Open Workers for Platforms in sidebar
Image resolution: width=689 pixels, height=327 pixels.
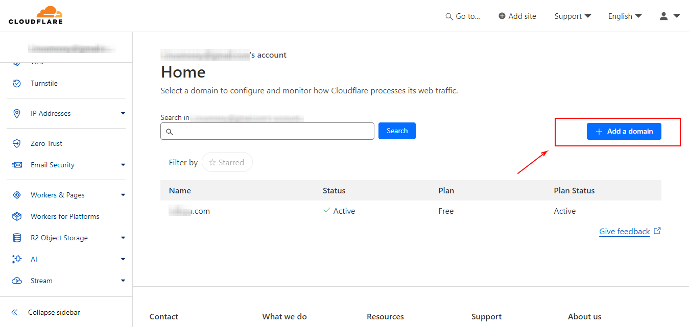65,216
